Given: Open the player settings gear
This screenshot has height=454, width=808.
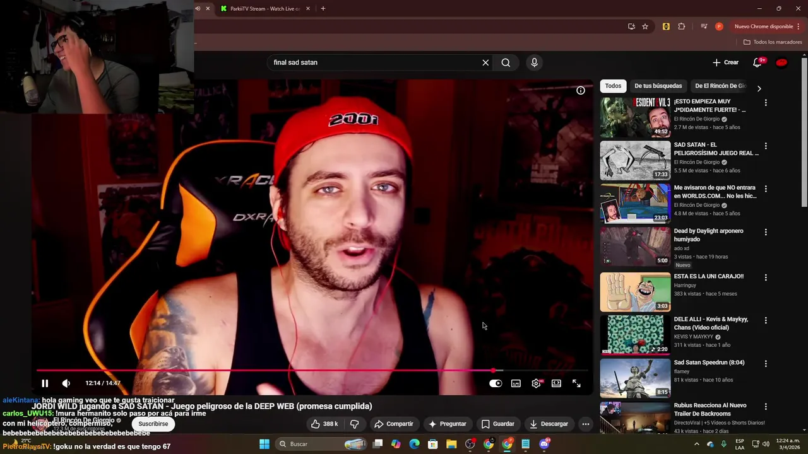Looking at the screenshot, I should [x=536, y=383].
